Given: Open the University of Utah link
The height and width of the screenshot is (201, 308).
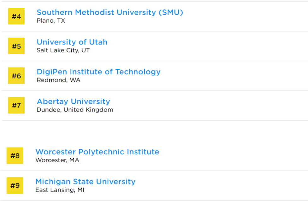Looking at the screenshot, I should point(72,42).
